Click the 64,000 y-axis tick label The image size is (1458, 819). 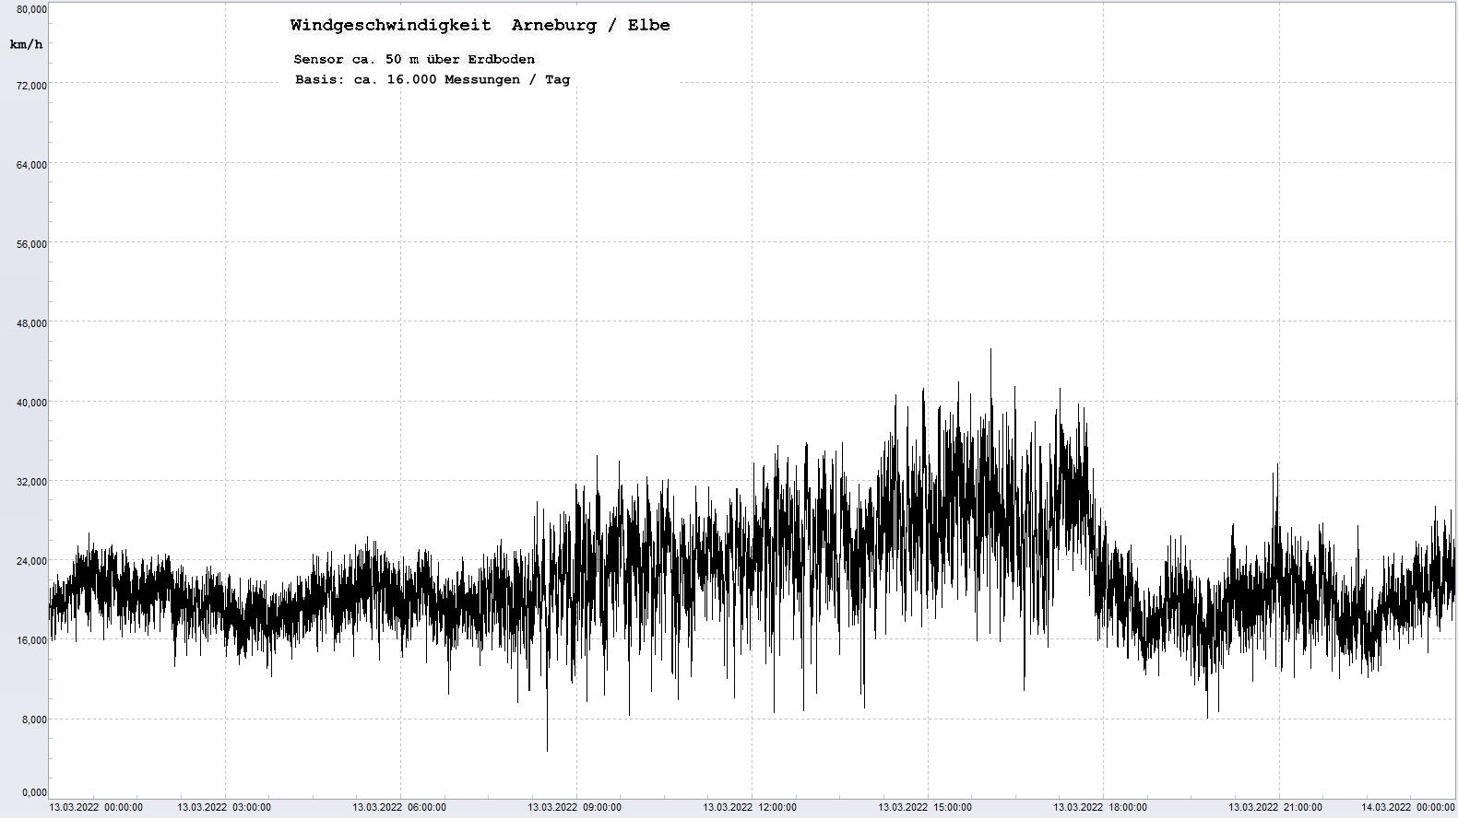point(31,165)
